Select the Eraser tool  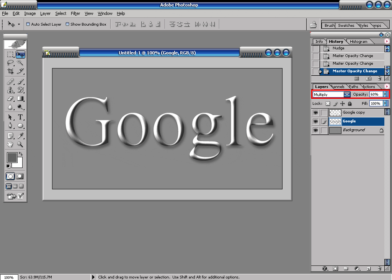[x=10, y=99]
